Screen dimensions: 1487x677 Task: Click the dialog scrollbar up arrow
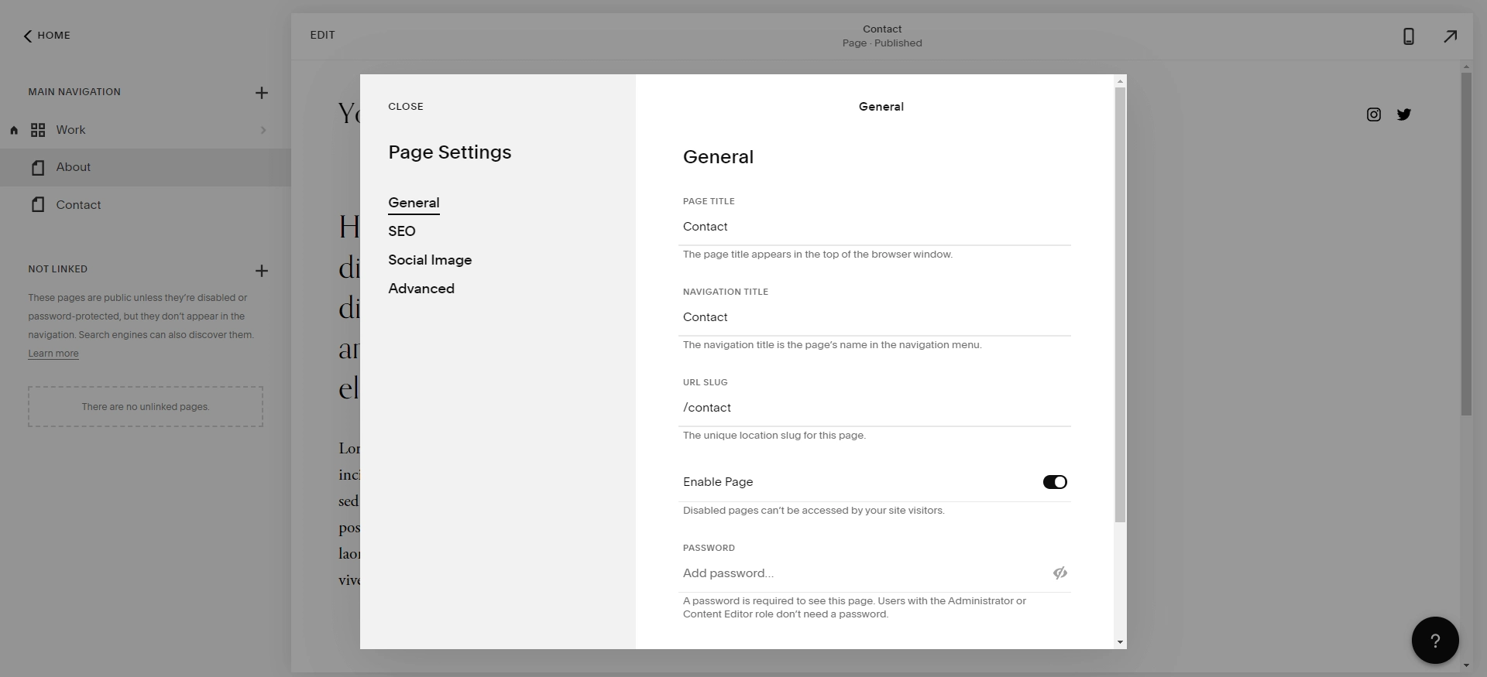tap(1120, 81)
